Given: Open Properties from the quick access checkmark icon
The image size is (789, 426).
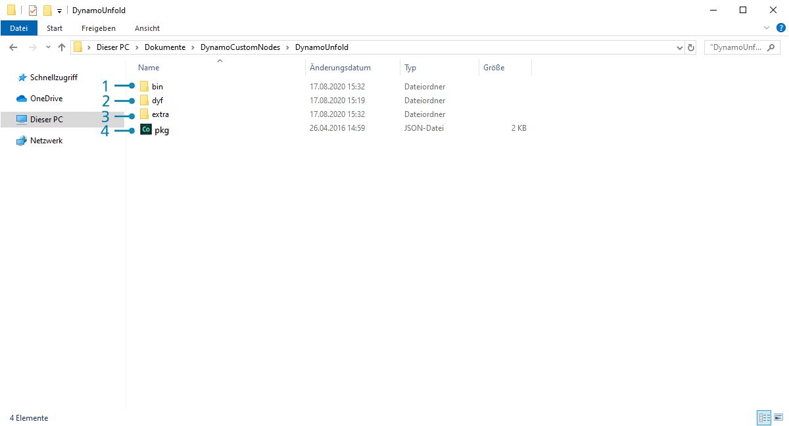Looking at the screenshot, I should 33,10.
